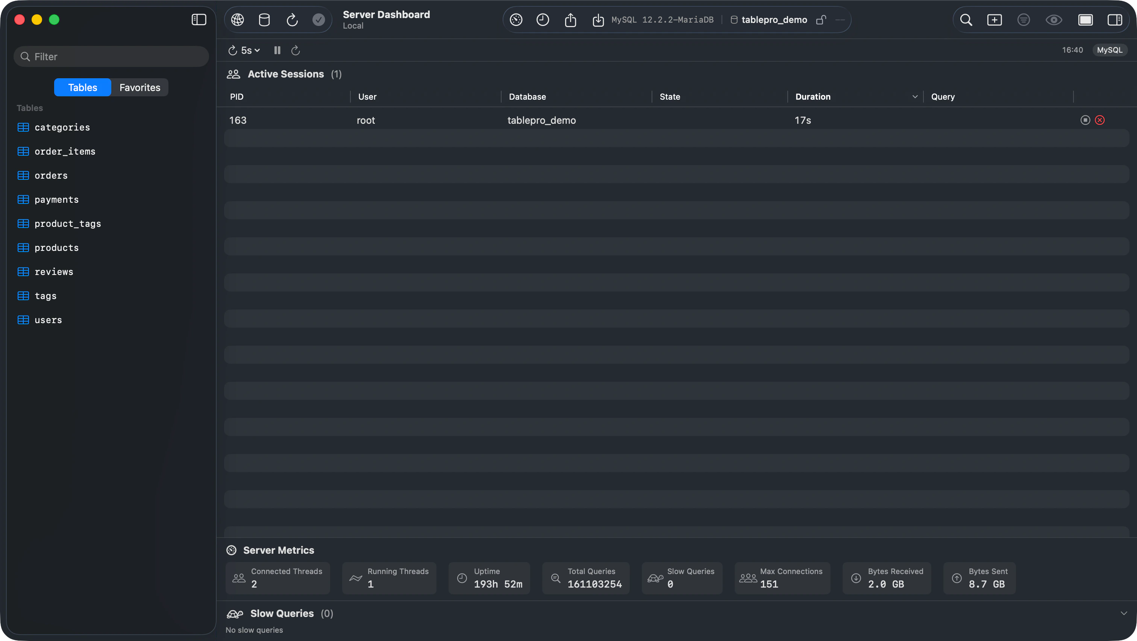Kill session 163 with the red X icon
Image resolution: width=1137 pixels, height=641 pixels.
(x=1099, y=120)
